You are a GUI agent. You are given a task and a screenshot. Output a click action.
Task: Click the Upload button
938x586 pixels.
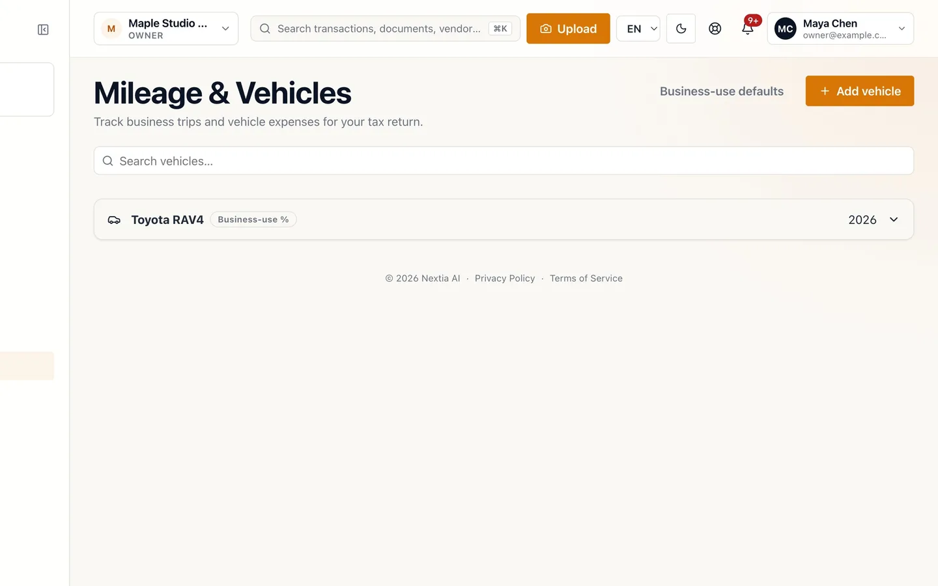click(568, 29)
